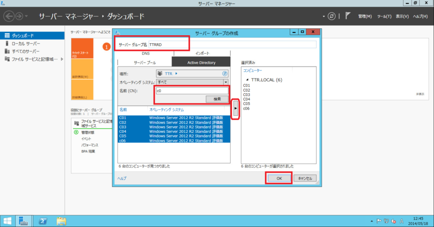Image resolution: width=434 pixels, height=227 pixels.
Task: Refresh the location with the circular icon
Action: (225, 74)
